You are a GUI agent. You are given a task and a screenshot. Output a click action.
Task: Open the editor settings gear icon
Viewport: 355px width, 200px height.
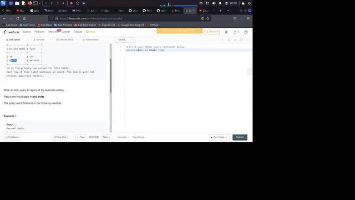pos(241,39)
